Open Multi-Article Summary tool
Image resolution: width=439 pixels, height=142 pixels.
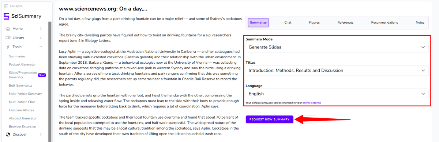pyautogui.click(x=25, y=94)
